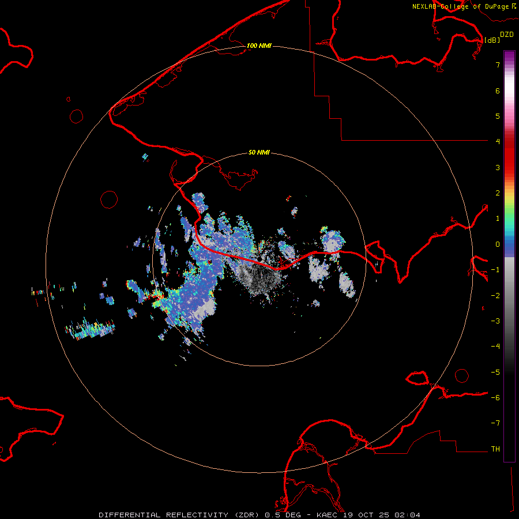This screenshot has width=519, height=519.
Task: Click the -4 value on color scale
Action: click(495, 347)
